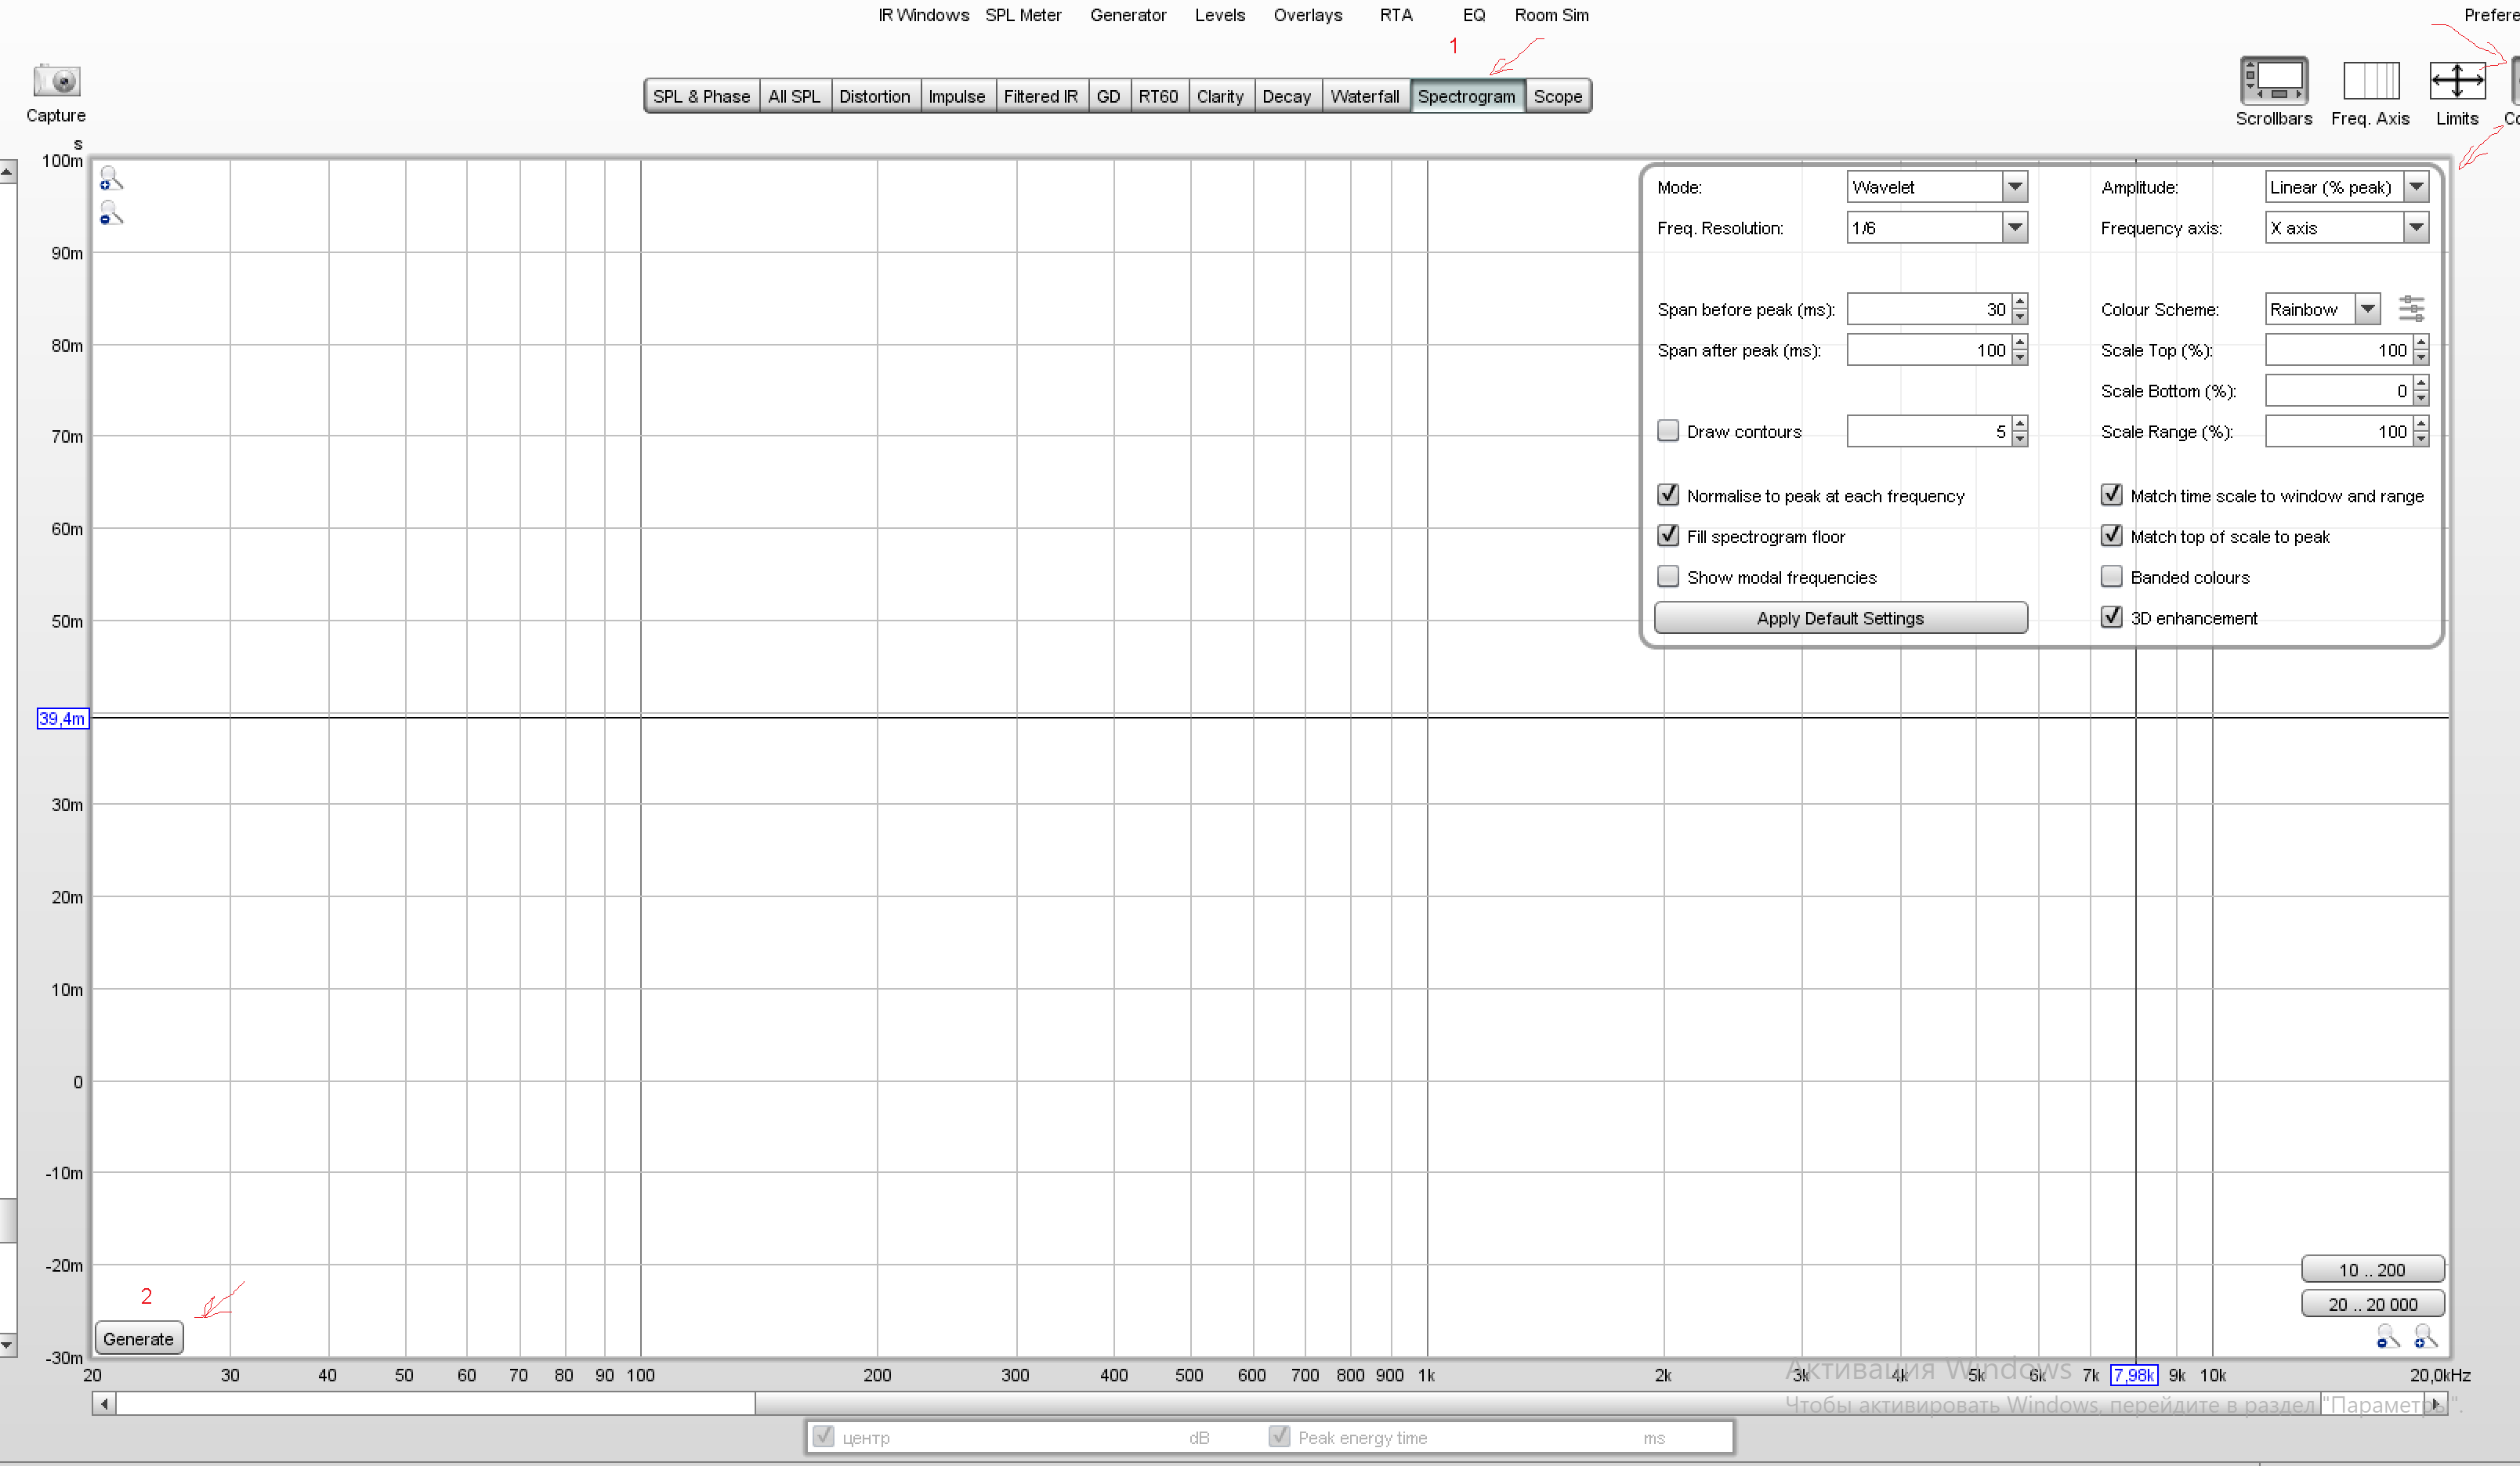The height and width of the screenshot is (1466, 2520).
Task: Expand the Colour Scheme Rainbow dropdown
Action: pos(2321,309)
